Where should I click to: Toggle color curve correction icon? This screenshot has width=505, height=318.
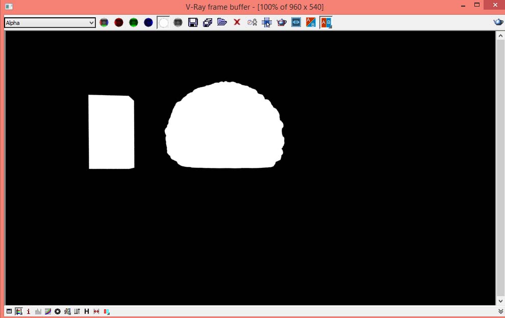pyautogui.click(x=47, y=311)
